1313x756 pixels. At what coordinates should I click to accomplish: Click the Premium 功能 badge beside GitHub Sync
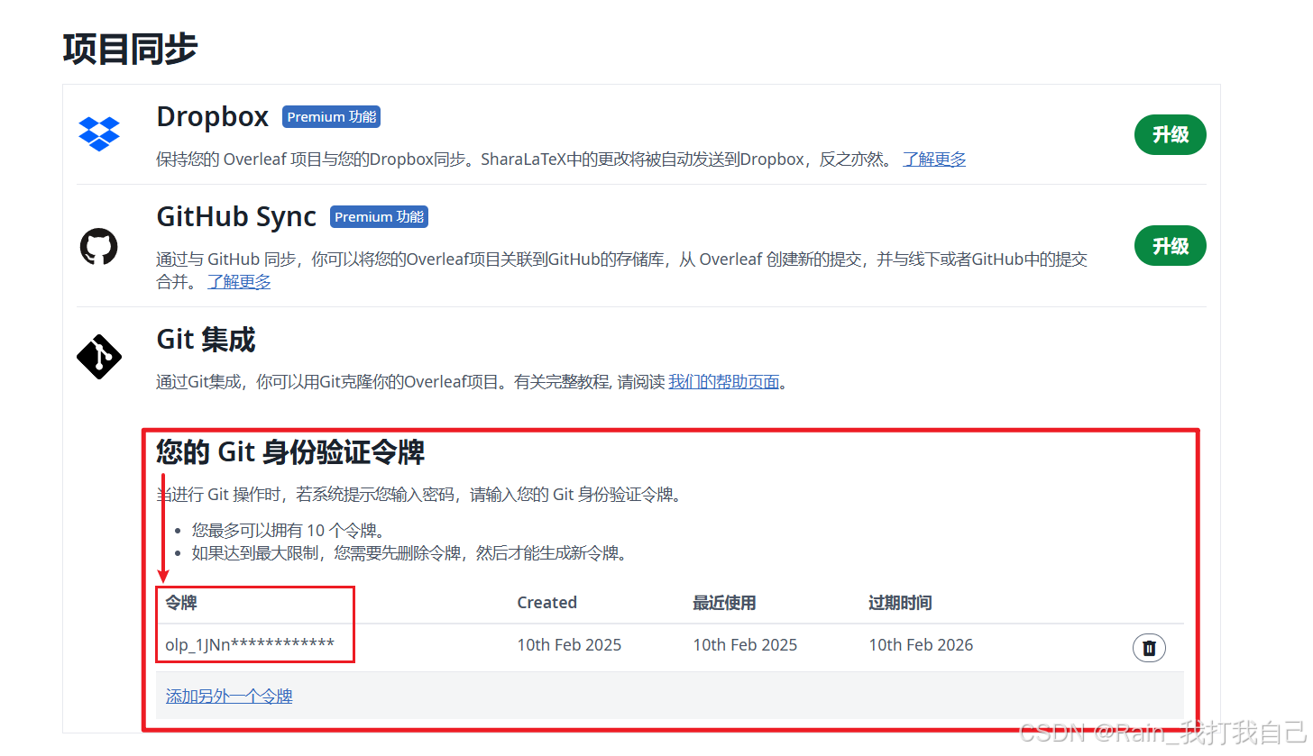click(379, 216)
